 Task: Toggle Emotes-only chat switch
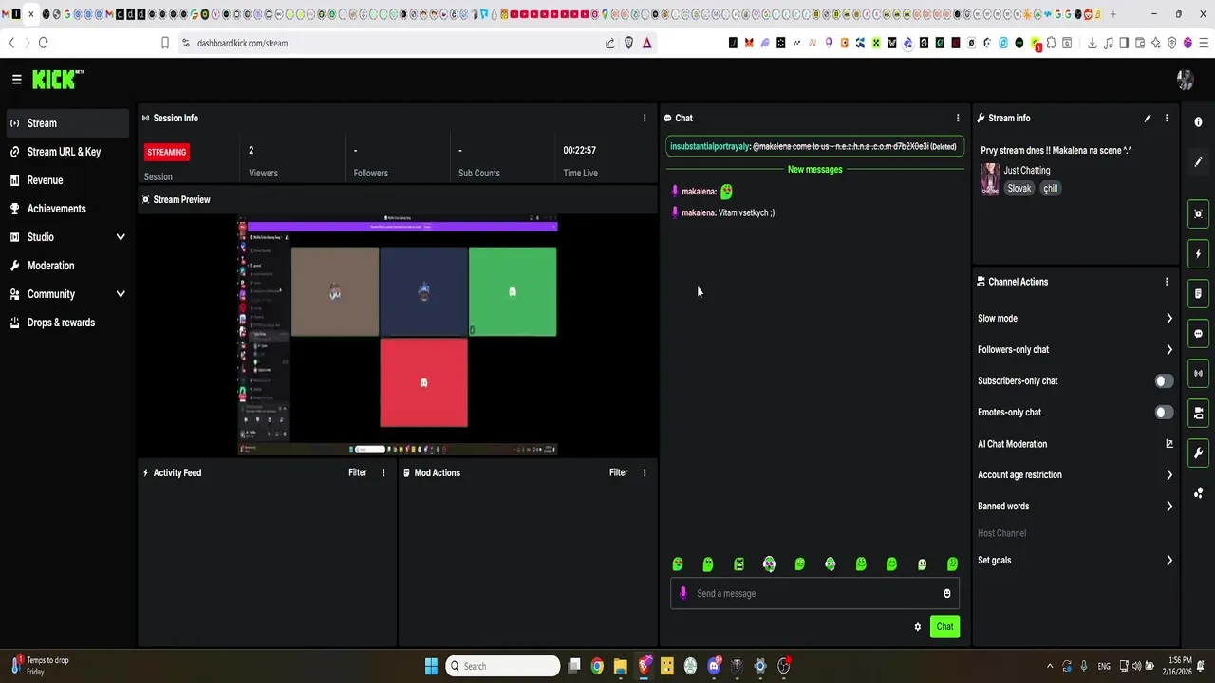[1164, 413]
